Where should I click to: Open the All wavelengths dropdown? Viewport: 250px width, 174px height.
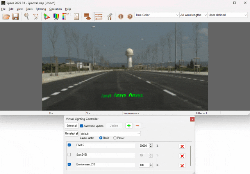click(193, 15)
